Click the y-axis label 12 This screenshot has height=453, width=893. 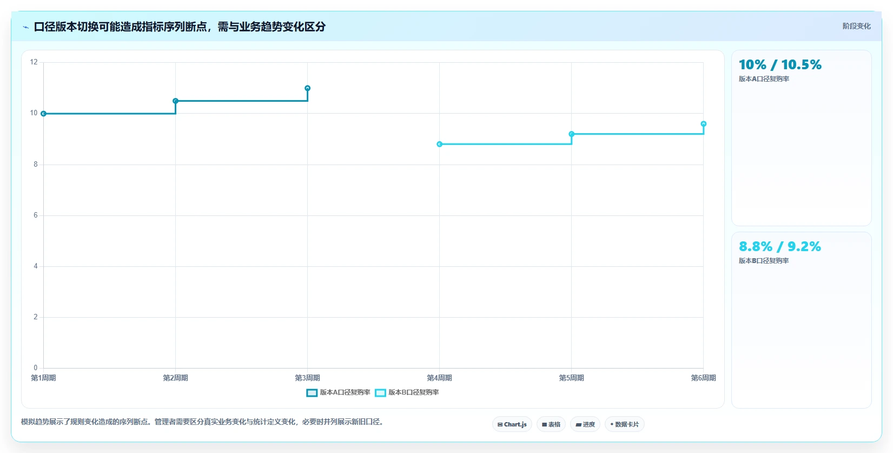34,62
